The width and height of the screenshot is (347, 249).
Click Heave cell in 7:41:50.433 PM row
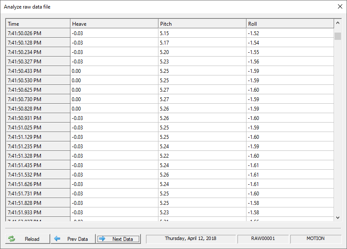click(114, 71)
